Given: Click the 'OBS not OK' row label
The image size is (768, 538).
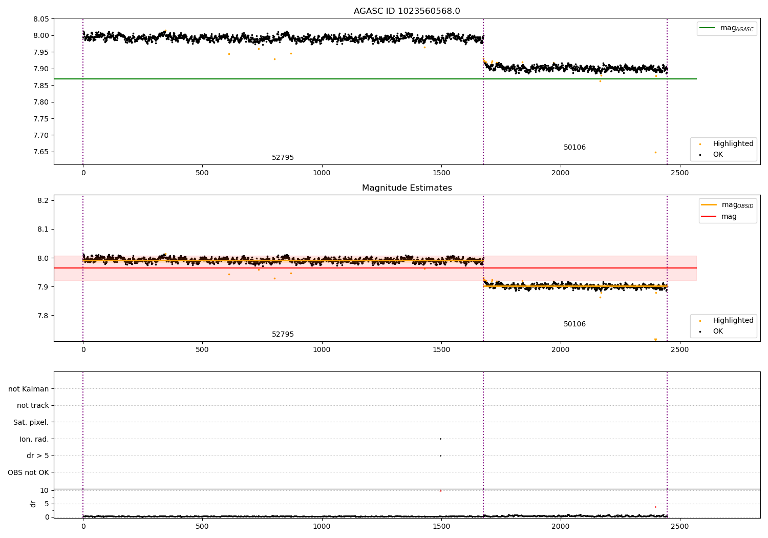Looking at the screenshot, I should coord(28,472).
